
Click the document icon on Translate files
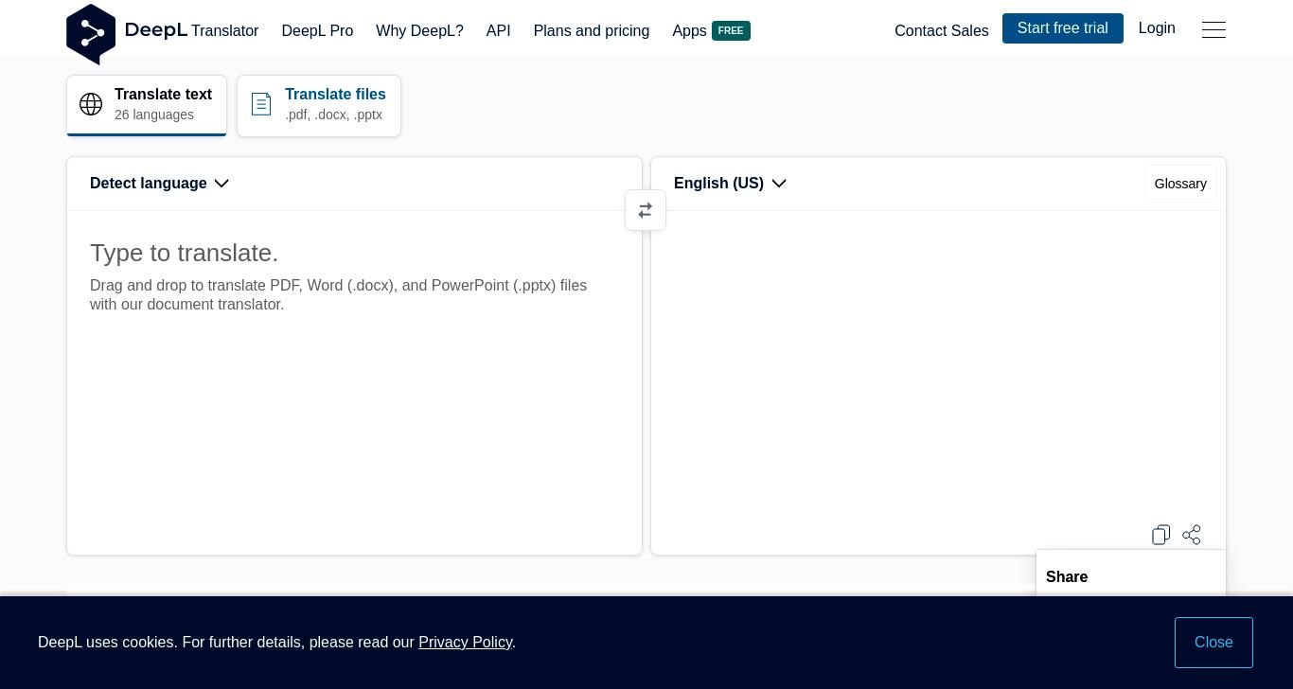[261, 104]
